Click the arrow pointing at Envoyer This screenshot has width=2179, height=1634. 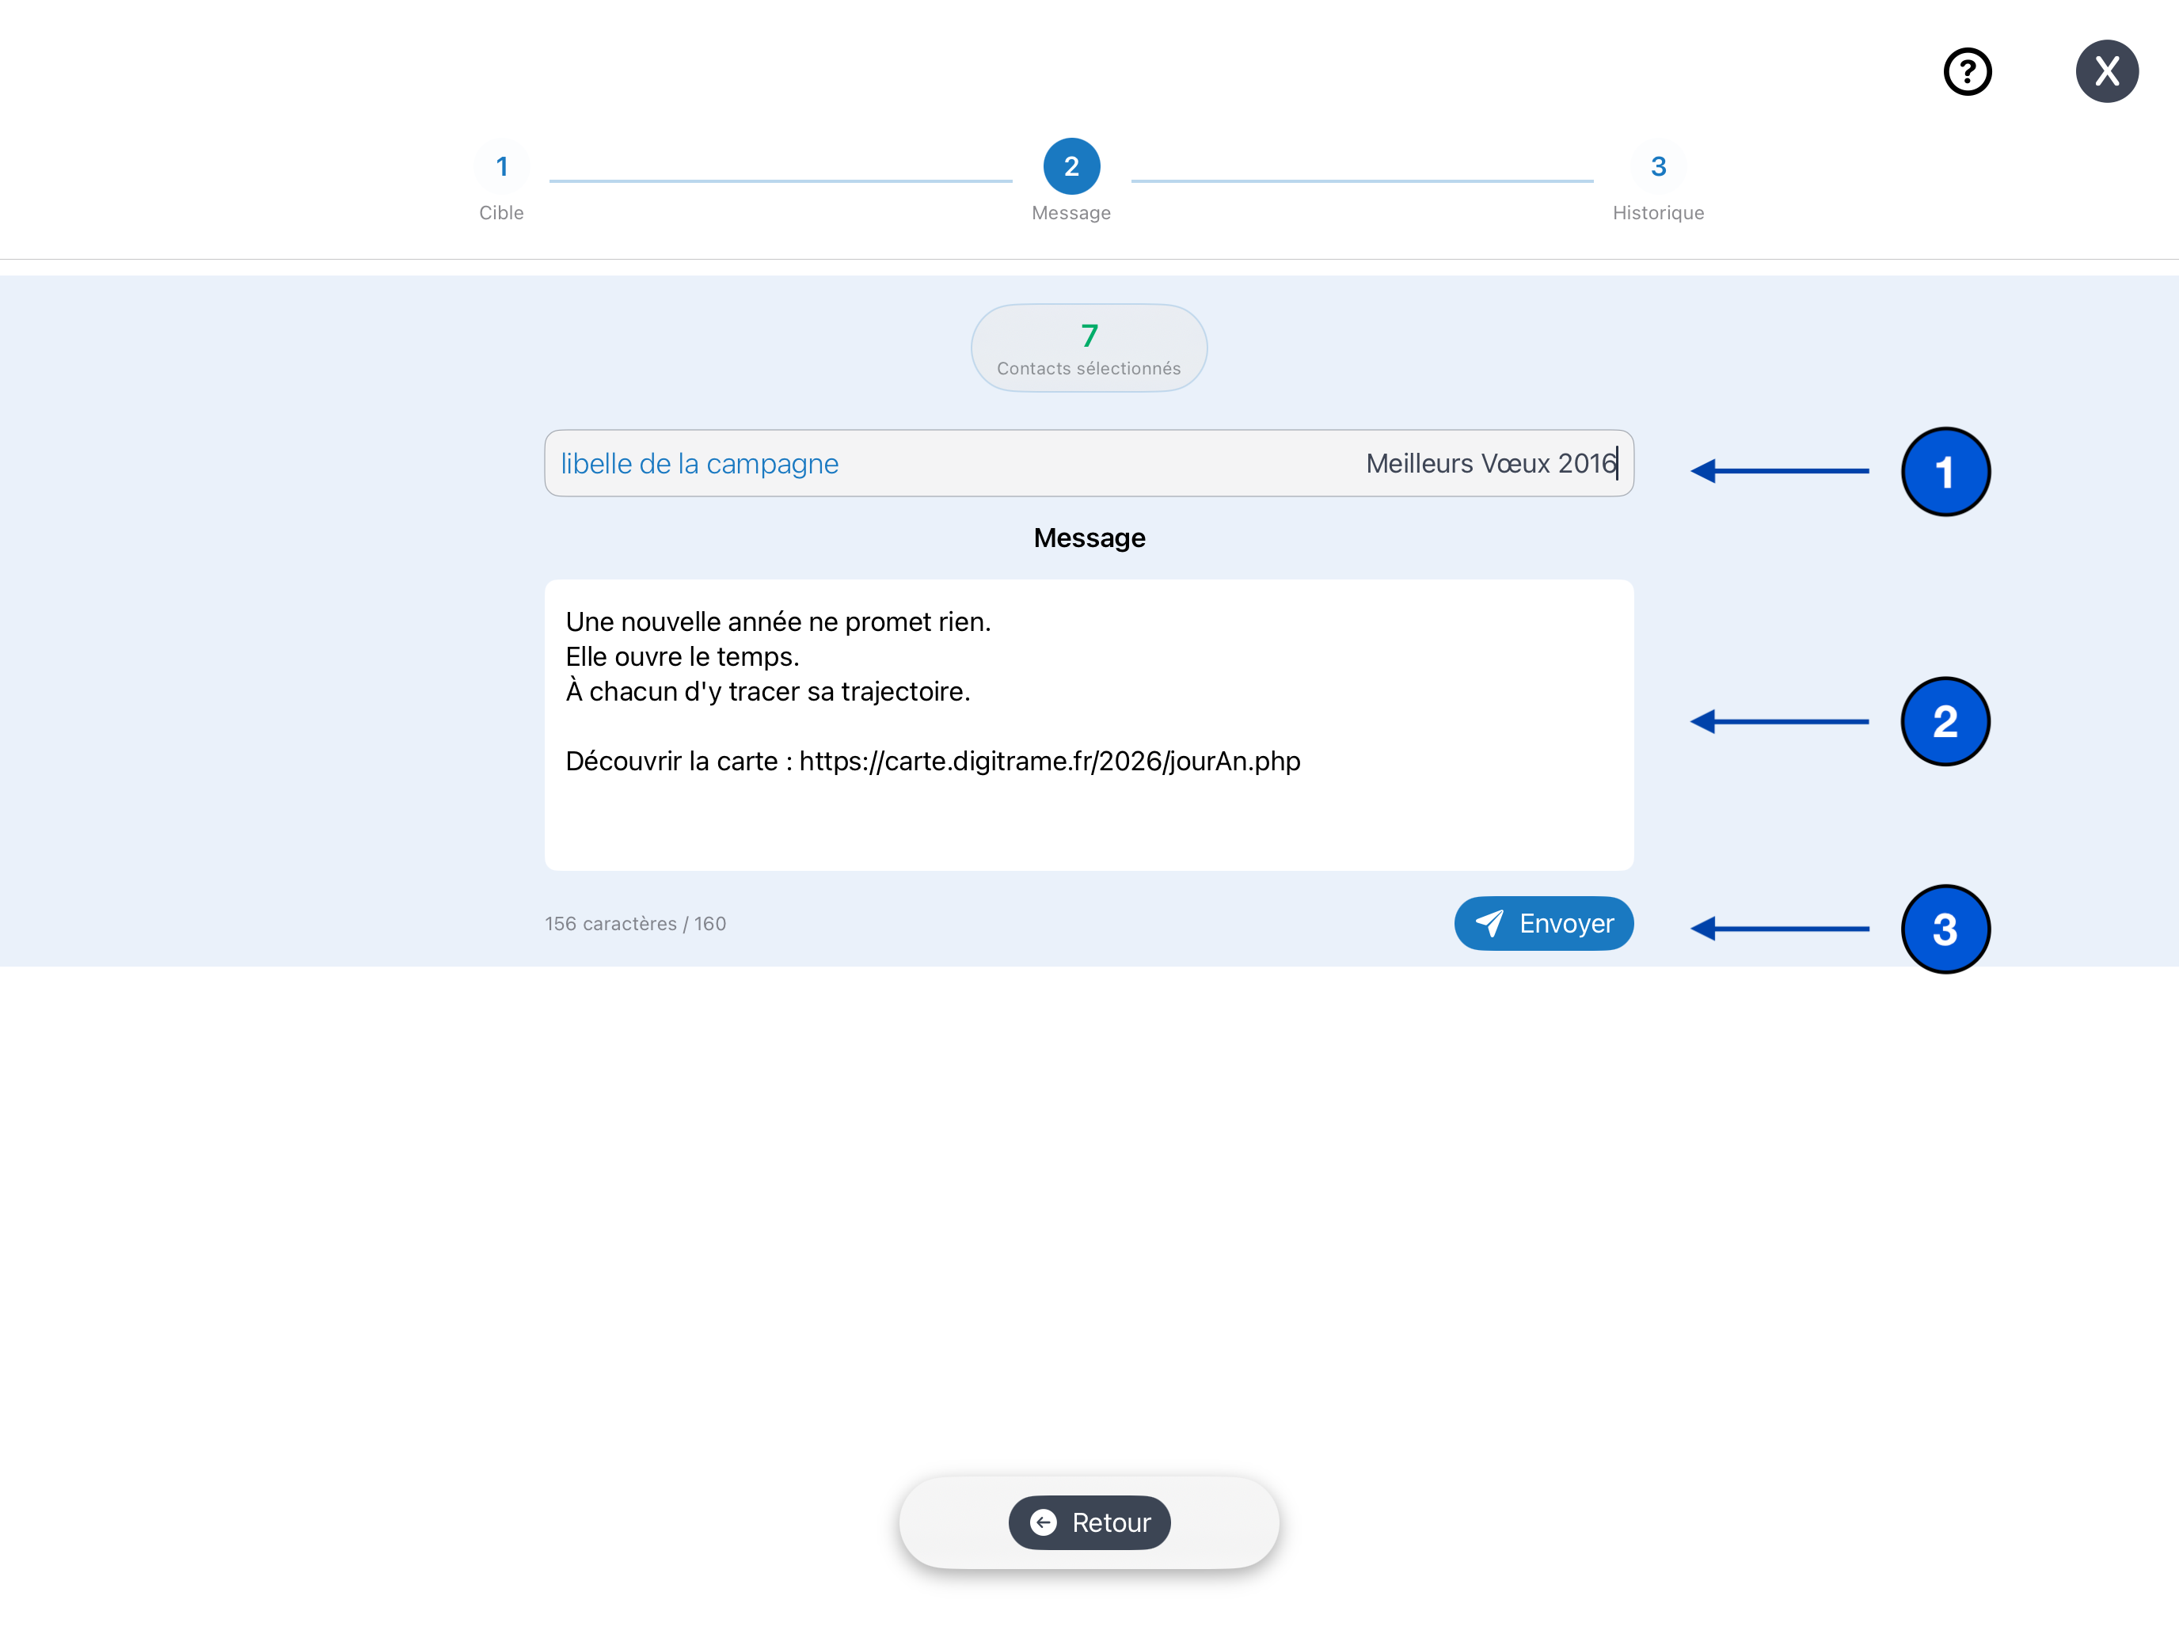(1779, 929)
